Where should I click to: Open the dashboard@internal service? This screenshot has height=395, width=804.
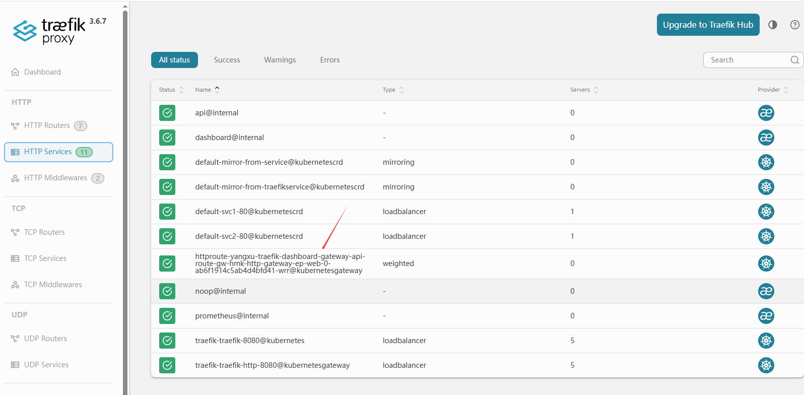(x=477, y=138)
